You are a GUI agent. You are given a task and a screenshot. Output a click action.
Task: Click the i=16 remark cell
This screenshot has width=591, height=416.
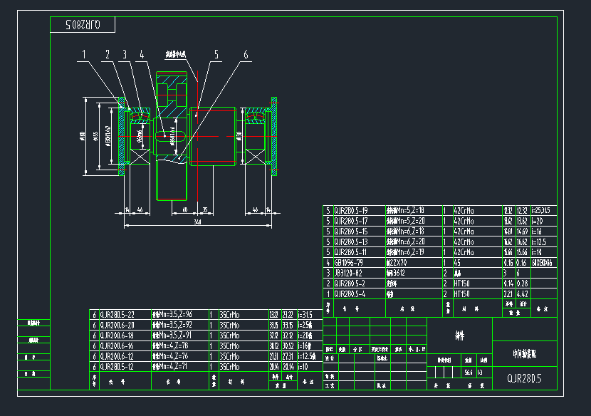[x=543, y=232]
